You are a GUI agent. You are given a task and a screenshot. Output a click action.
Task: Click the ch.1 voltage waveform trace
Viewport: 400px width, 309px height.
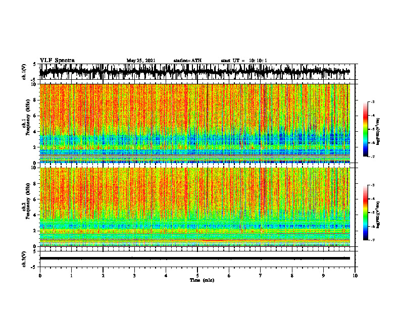(x=194, y=72)
